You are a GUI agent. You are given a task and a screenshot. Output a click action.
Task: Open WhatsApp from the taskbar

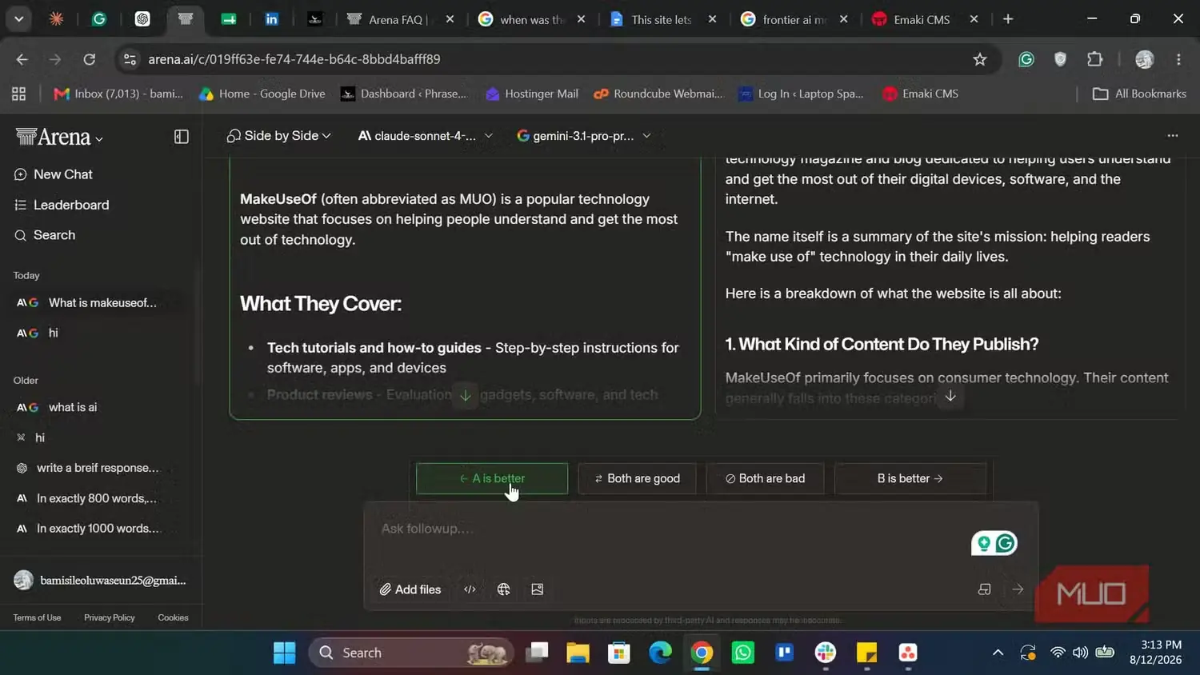pyautogui.click(x=743, y=653)
